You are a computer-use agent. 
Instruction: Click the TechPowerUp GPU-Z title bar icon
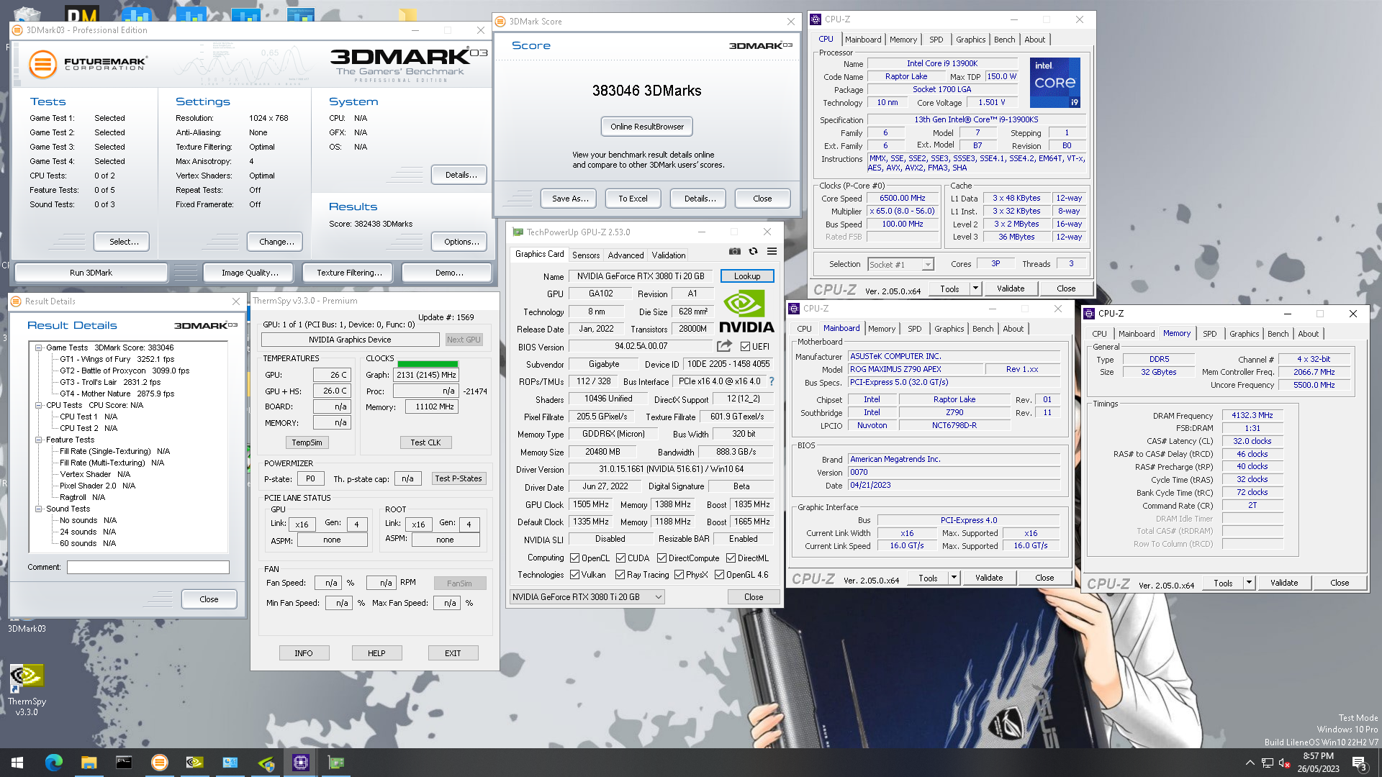pos(518,232)
